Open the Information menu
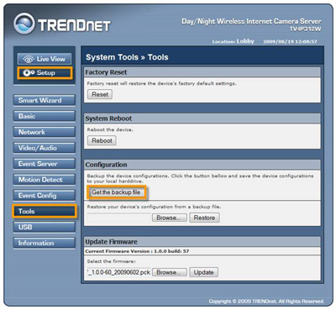This screenshot has height=310, width=336. click(45, 243)
